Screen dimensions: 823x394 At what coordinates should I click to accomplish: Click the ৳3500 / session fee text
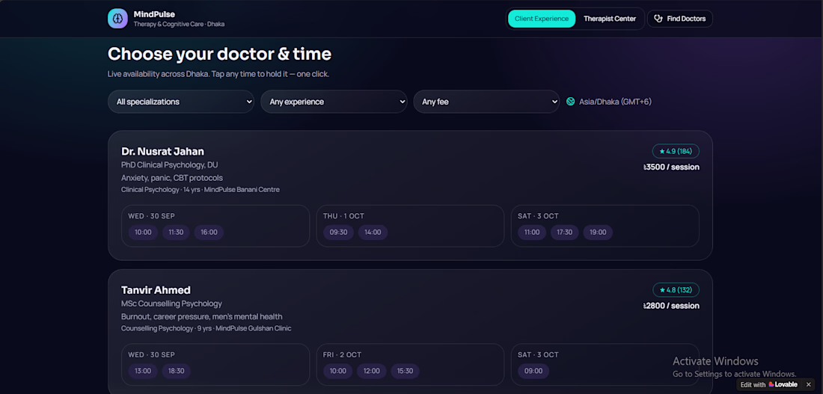[671, 167]
